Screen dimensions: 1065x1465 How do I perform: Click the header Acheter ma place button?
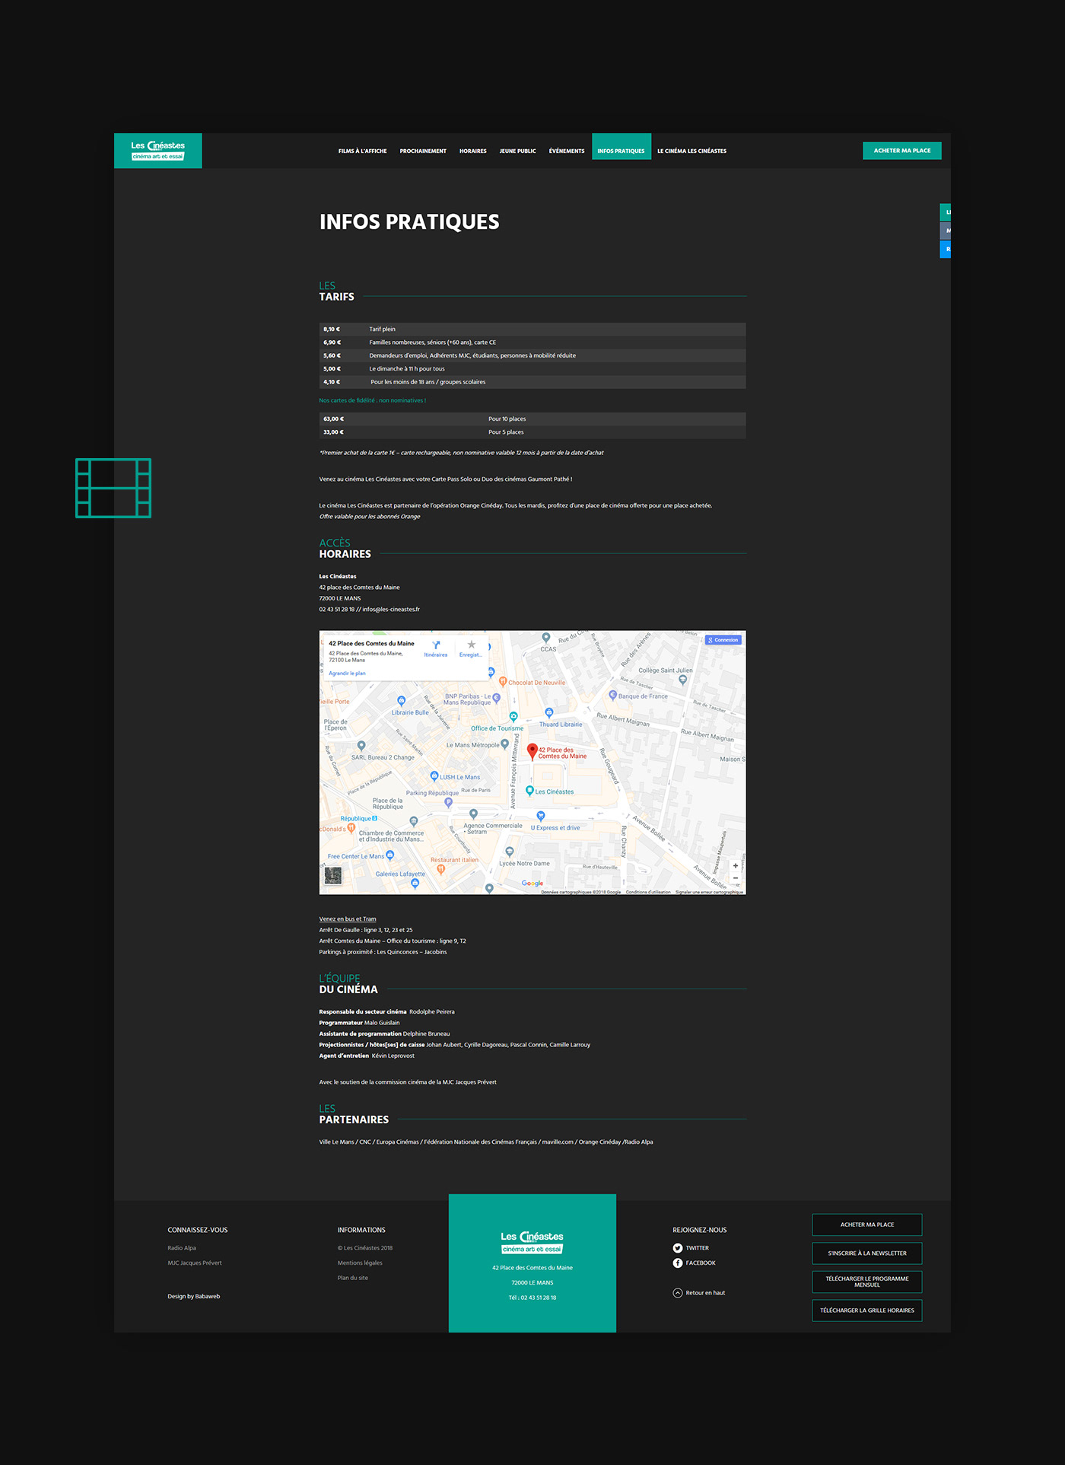click(x=901, y=151)
